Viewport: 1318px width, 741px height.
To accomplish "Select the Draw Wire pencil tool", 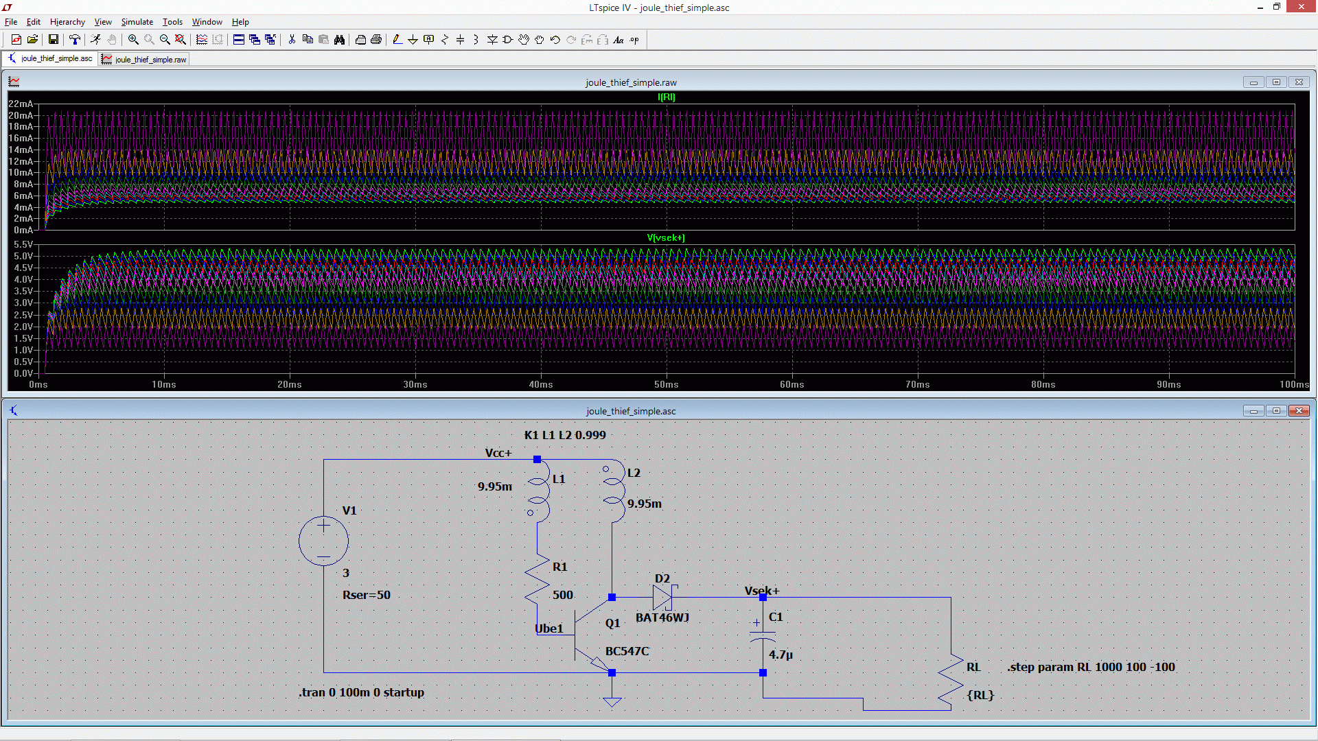I will point(397,40).
